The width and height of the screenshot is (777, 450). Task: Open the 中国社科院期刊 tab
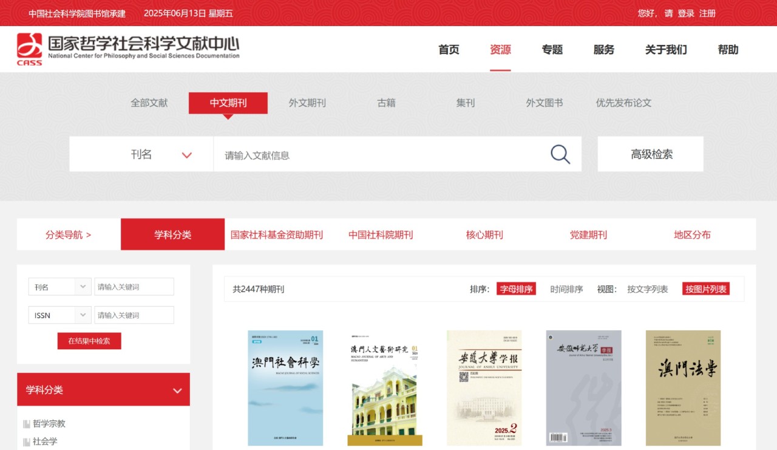click(381, 235)
